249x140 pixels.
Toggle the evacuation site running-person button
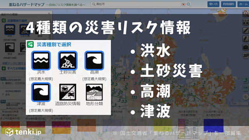(x=245, y=80)
